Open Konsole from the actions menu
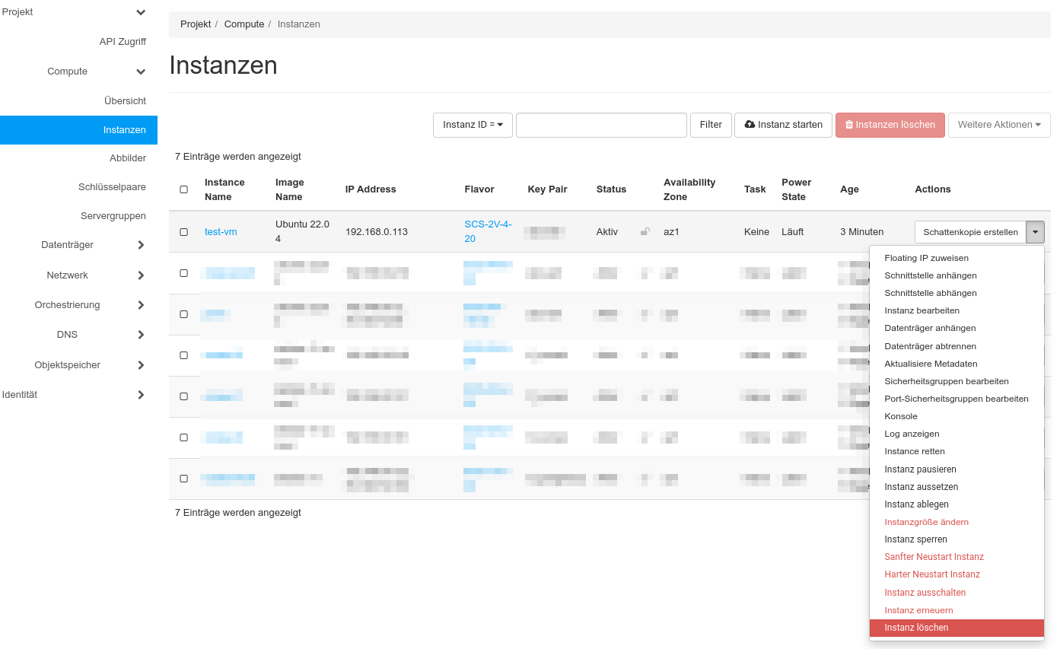 (x=901, y=416)
